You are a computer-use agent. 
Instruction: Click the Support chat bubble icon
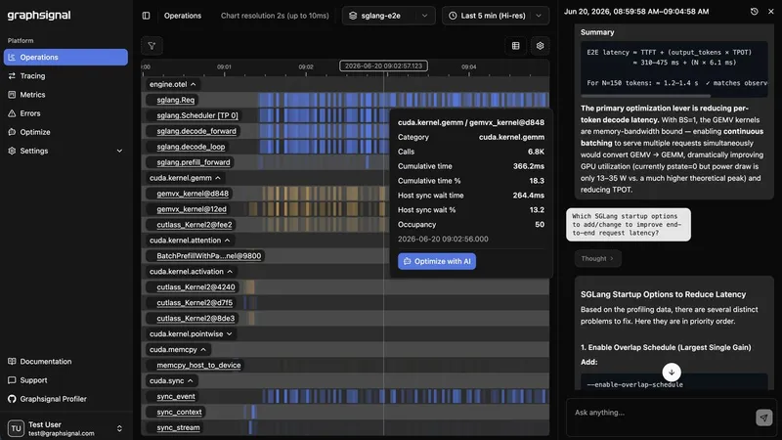pyautogui.click(x=12, y=380)
